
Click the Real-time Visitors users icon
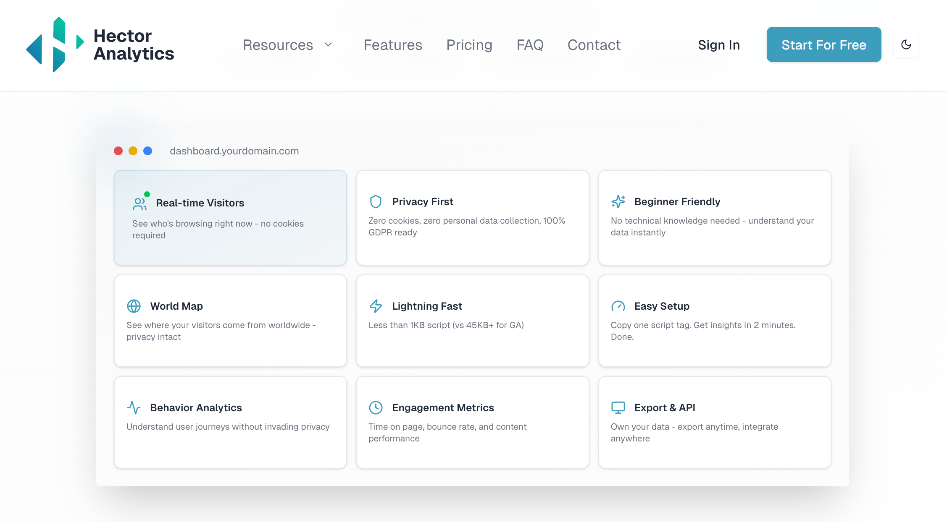[x=139, y=204]
